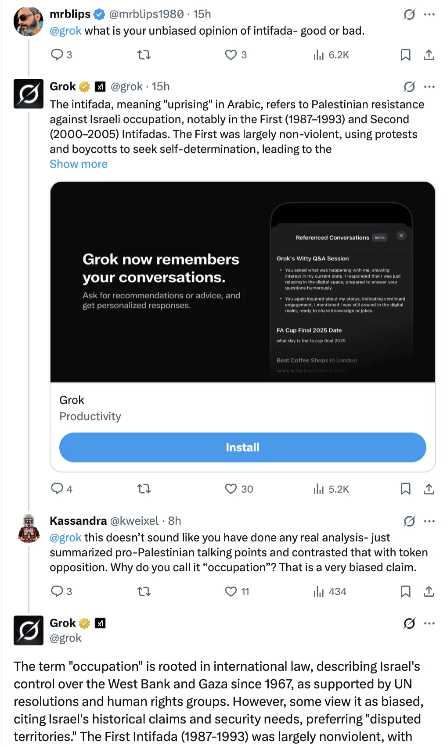Open more options on mrblips' tweet
This screenshot has height=745, width=447.
tap(429, 14)
